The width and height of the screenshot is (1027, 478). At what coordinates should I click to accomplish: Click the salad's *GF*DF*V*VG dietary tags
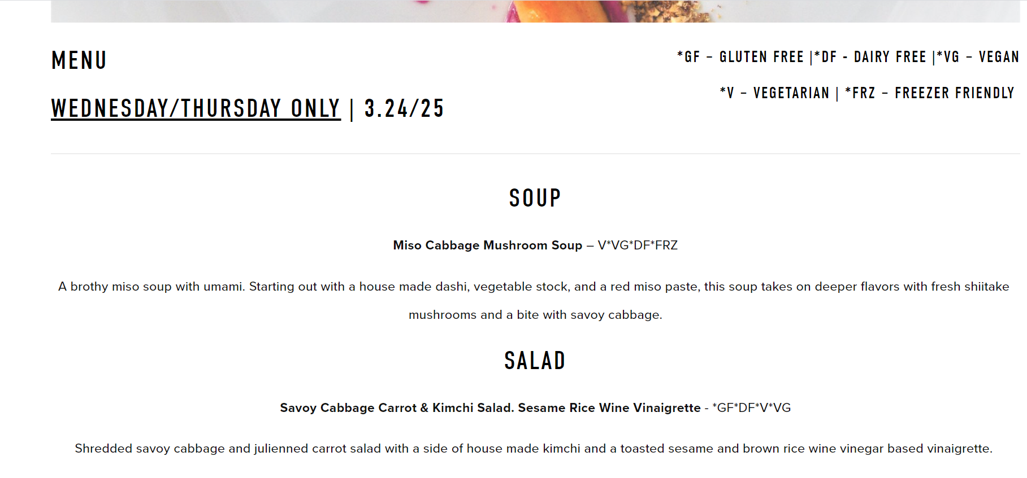click(x=751, y=408)
